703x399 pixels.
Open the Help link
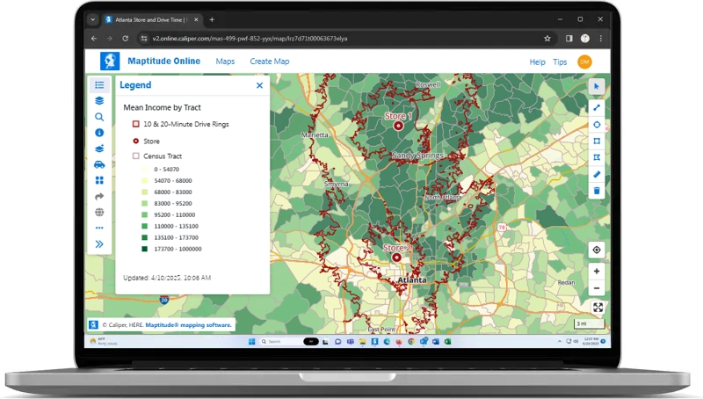537,62
